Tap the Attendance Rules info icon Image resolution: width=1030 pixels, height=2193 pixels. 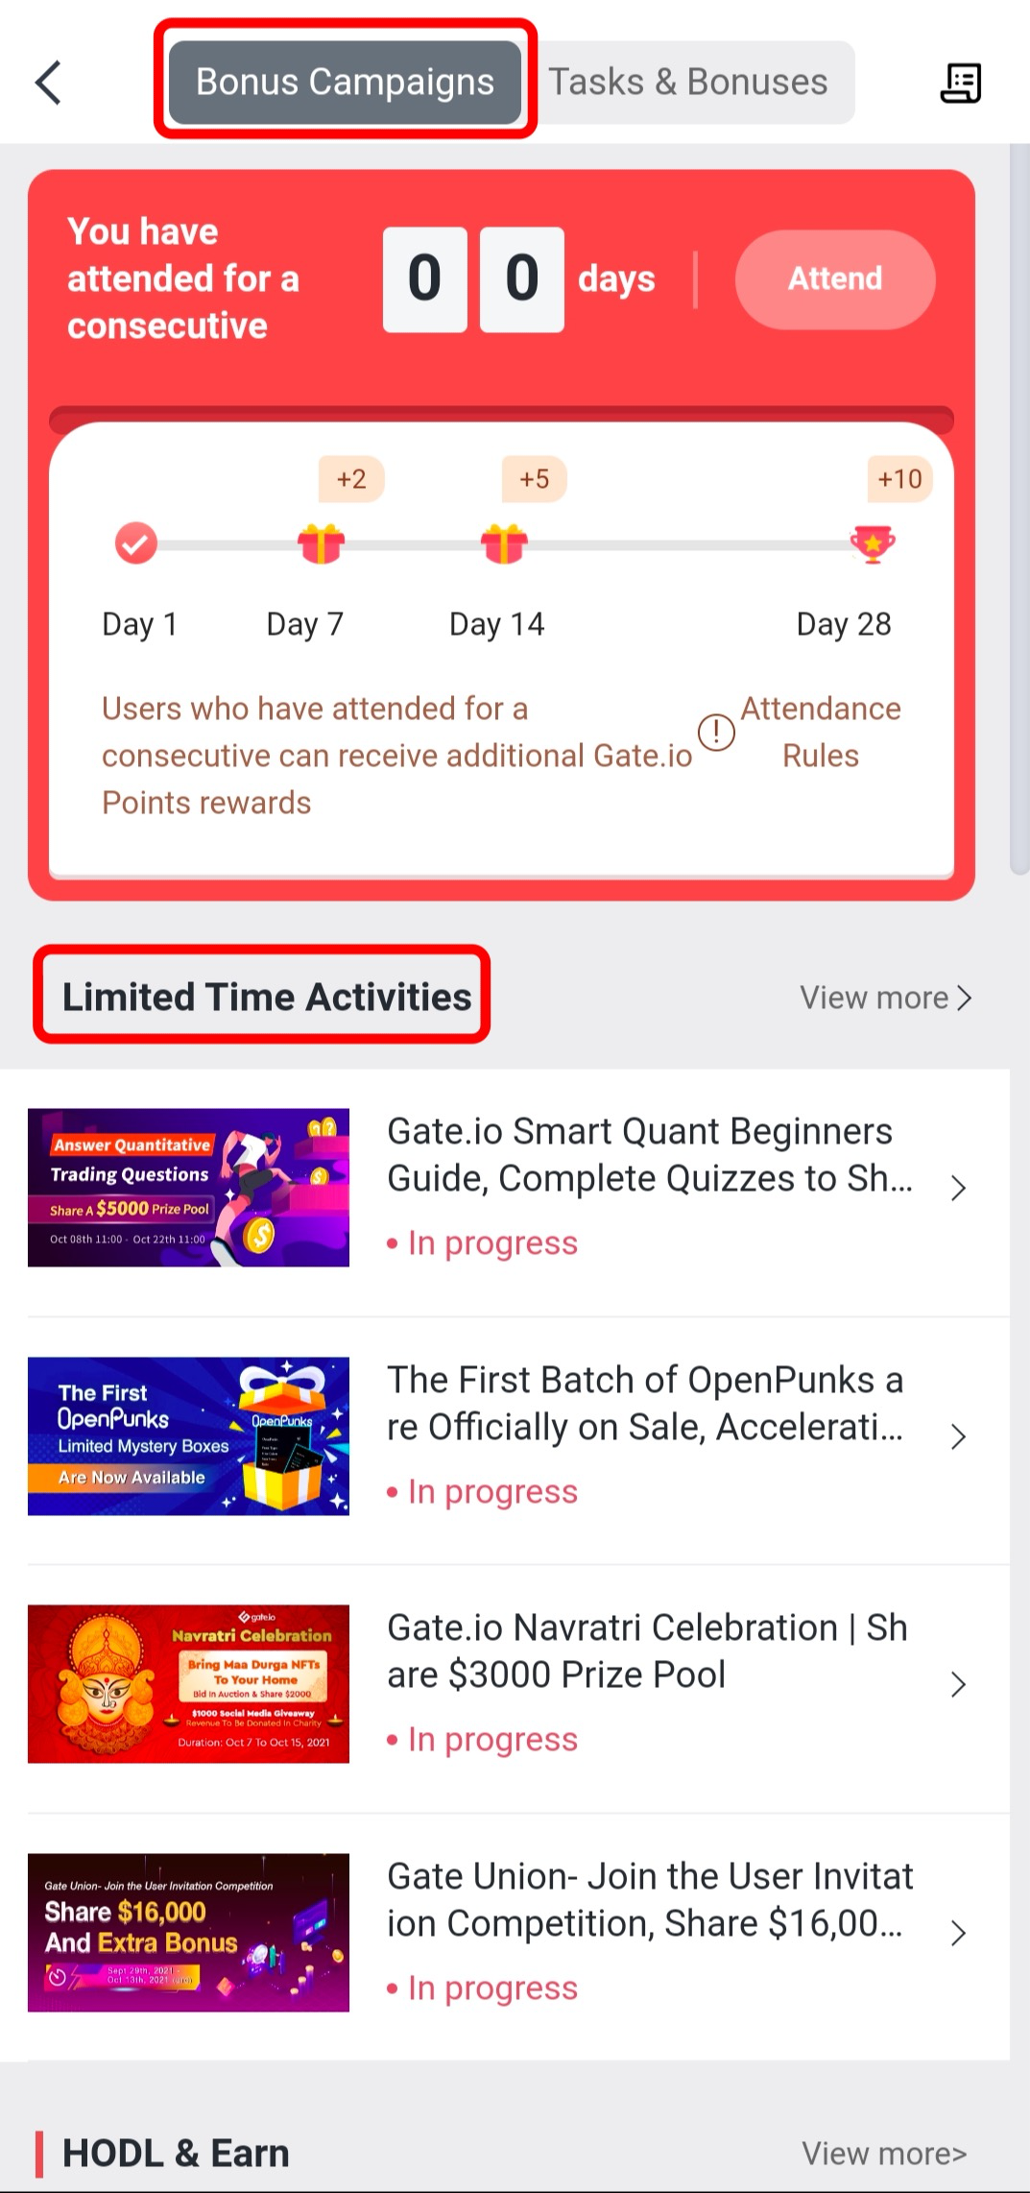click(x=716, y=733)
